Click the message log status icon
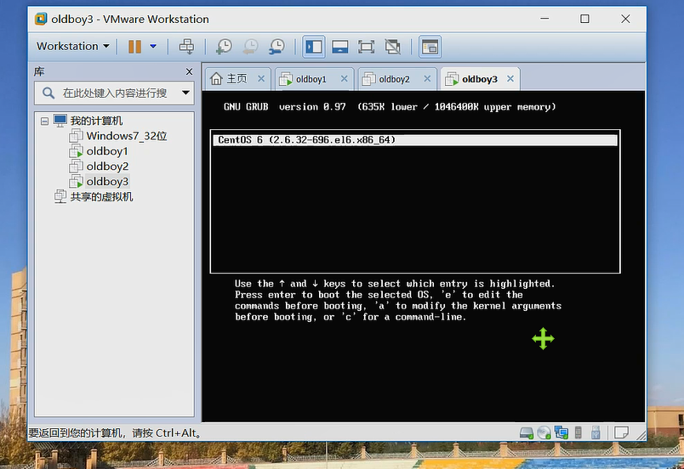 pyautogui.click(x=621, y=432)
